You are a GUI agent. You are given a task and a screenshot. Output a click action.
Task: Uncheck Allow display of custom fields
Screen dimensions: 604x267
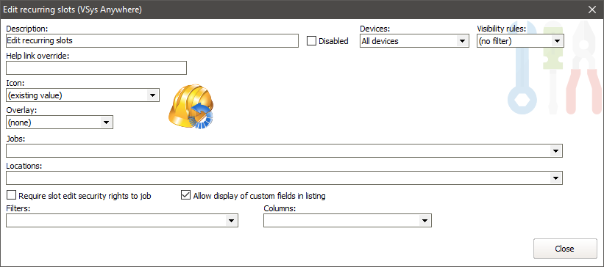[185, 196]
